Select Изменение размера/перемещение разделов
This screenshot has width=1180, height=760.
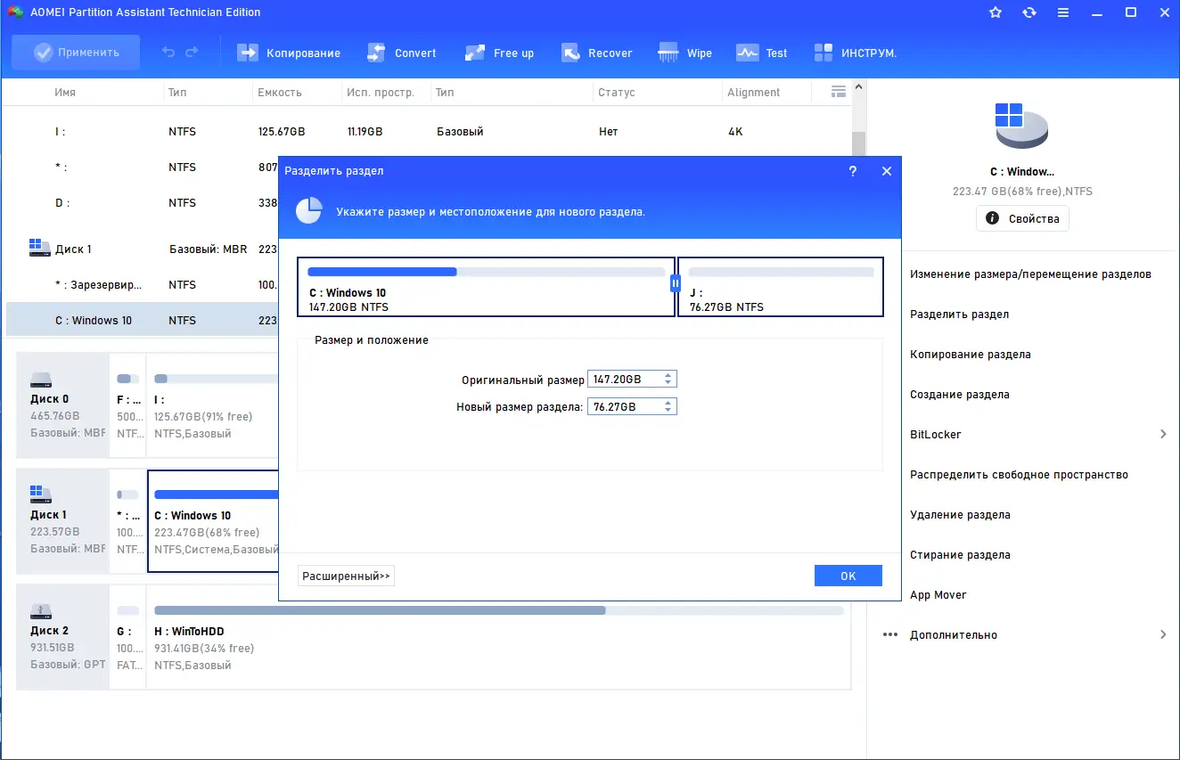(1030, 274)
